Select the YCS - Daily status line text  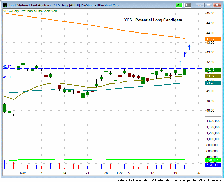[30, 11]
